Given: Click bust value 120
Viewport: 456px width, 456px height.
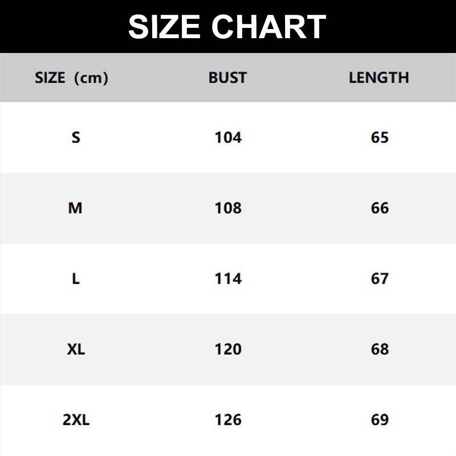Looking at the screenshot, I should pos(228,349).
